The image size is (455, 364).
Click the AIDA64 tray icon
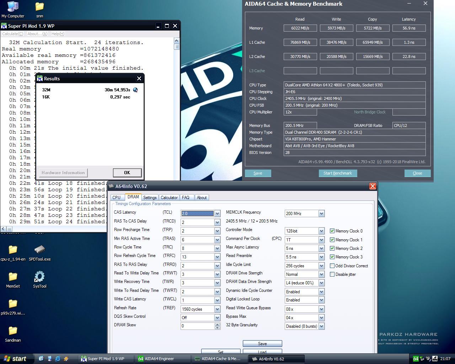click(x=415, y=359)
